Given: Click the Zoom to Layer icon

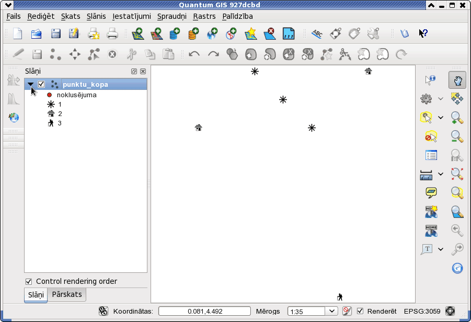Looking at the screenshot, I should pos(457,212).
